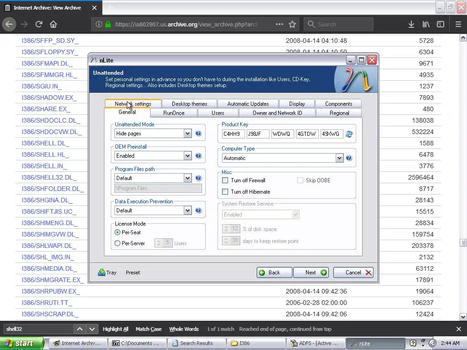Expand hidden system tray icons arrow

pyautogui.click(x=433, y=343)
